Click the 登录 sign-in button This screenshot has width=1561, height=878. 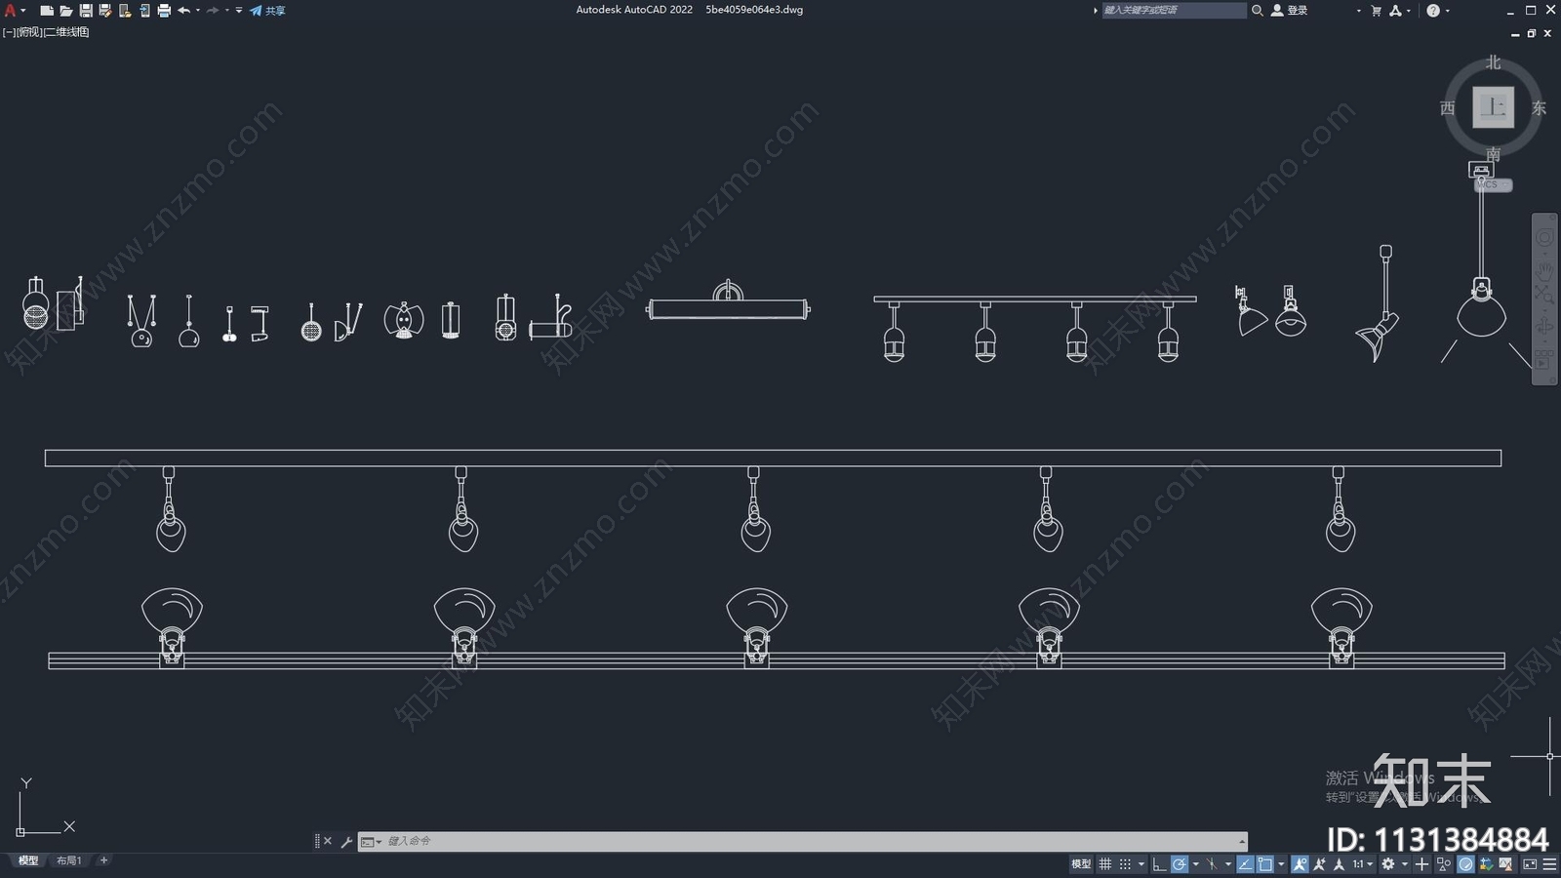click(x=1290, y=10)
